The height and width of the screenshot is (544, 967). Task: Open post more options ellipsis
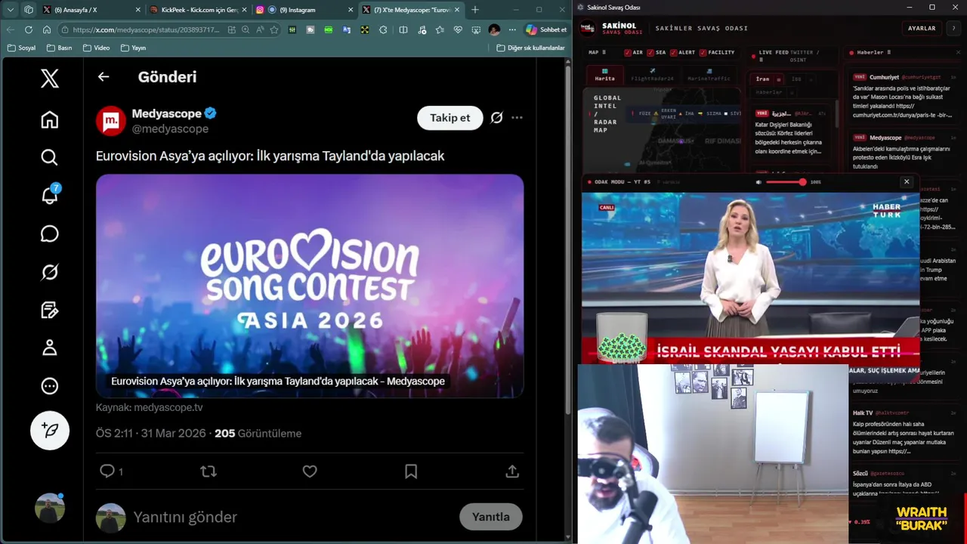pos(517,118)
